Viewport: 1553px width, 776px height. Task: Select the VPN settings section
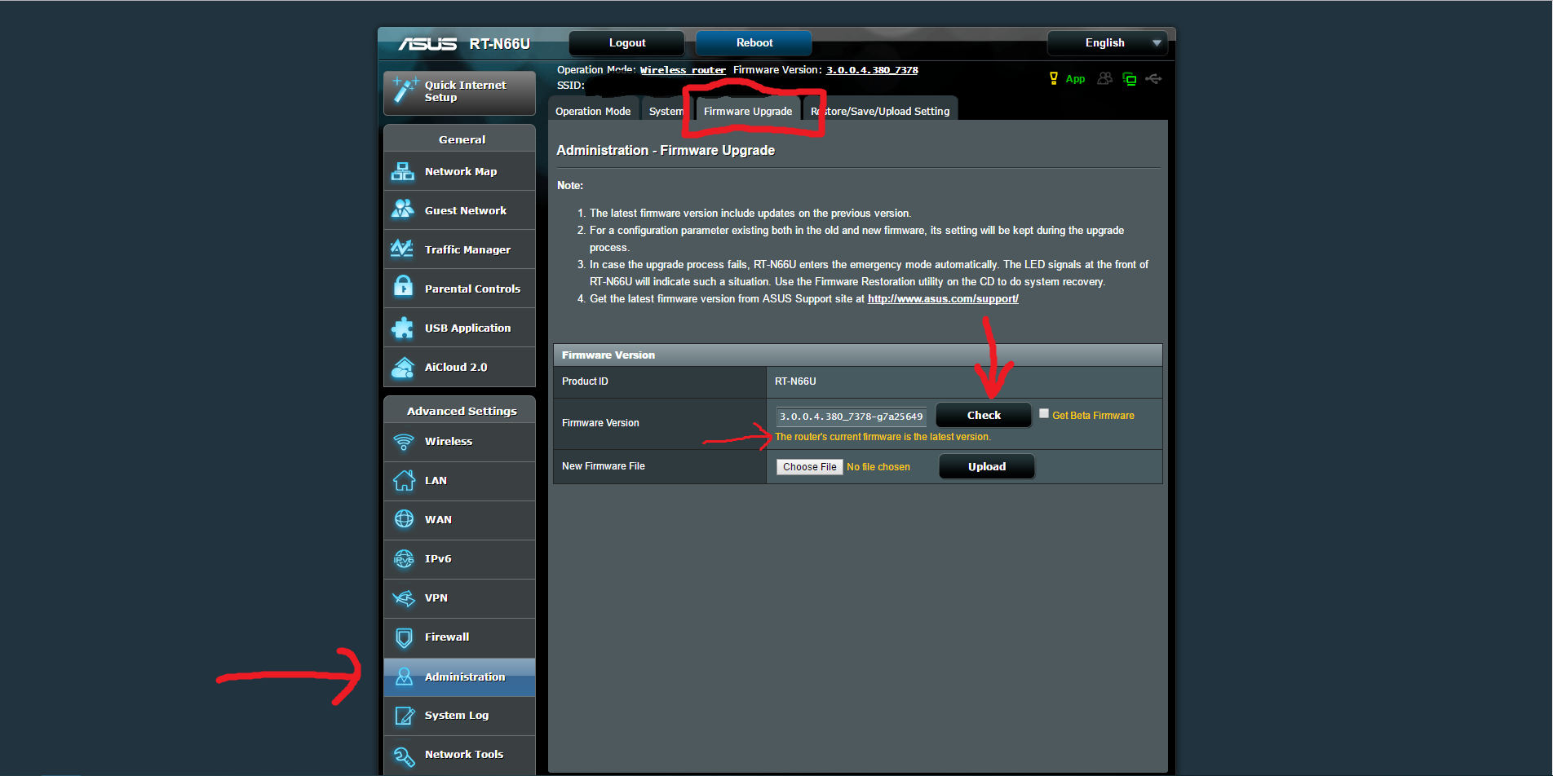pos(436,597)
